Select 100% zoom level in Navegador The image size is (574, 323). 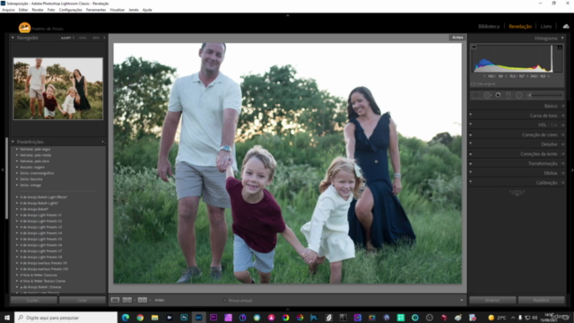tap(83, 38)
